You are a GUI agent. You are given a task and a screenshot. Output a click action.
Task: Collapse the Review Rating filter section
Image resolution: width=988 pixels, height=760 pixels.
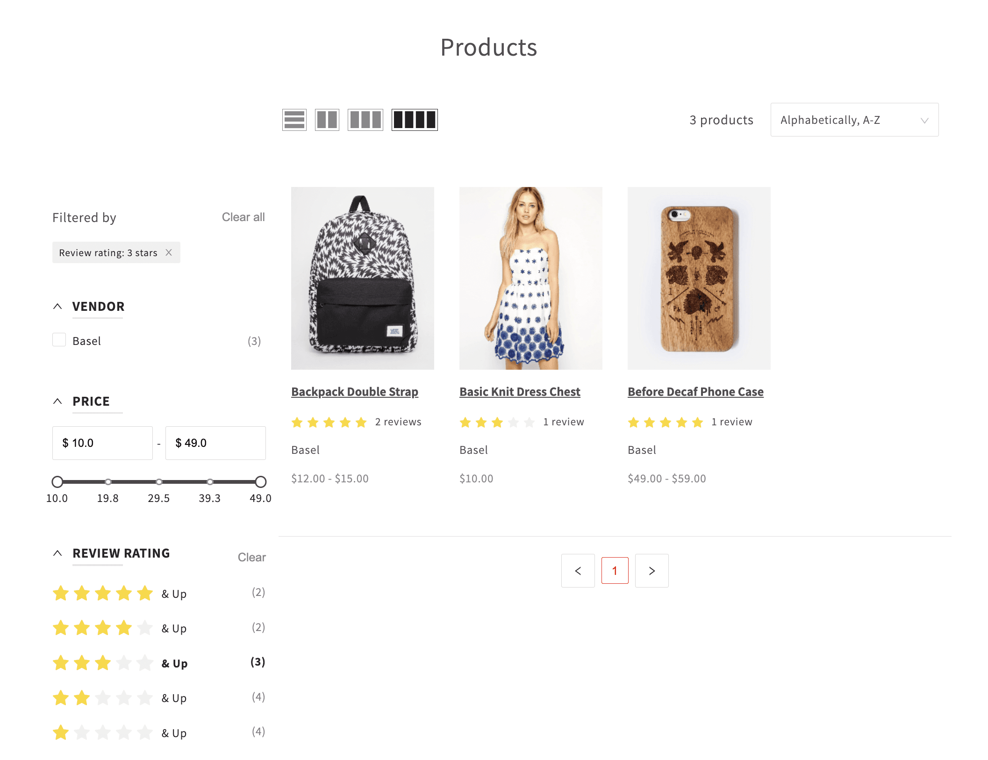pyautogui.click(x=57, y=553)
